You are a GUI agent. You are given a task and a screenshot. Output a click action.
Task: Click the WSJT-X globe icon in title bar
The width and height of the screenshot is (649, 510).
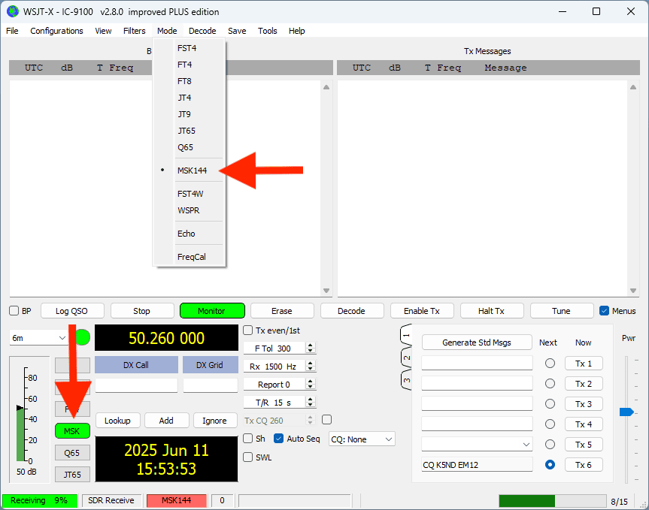point(12,11)
